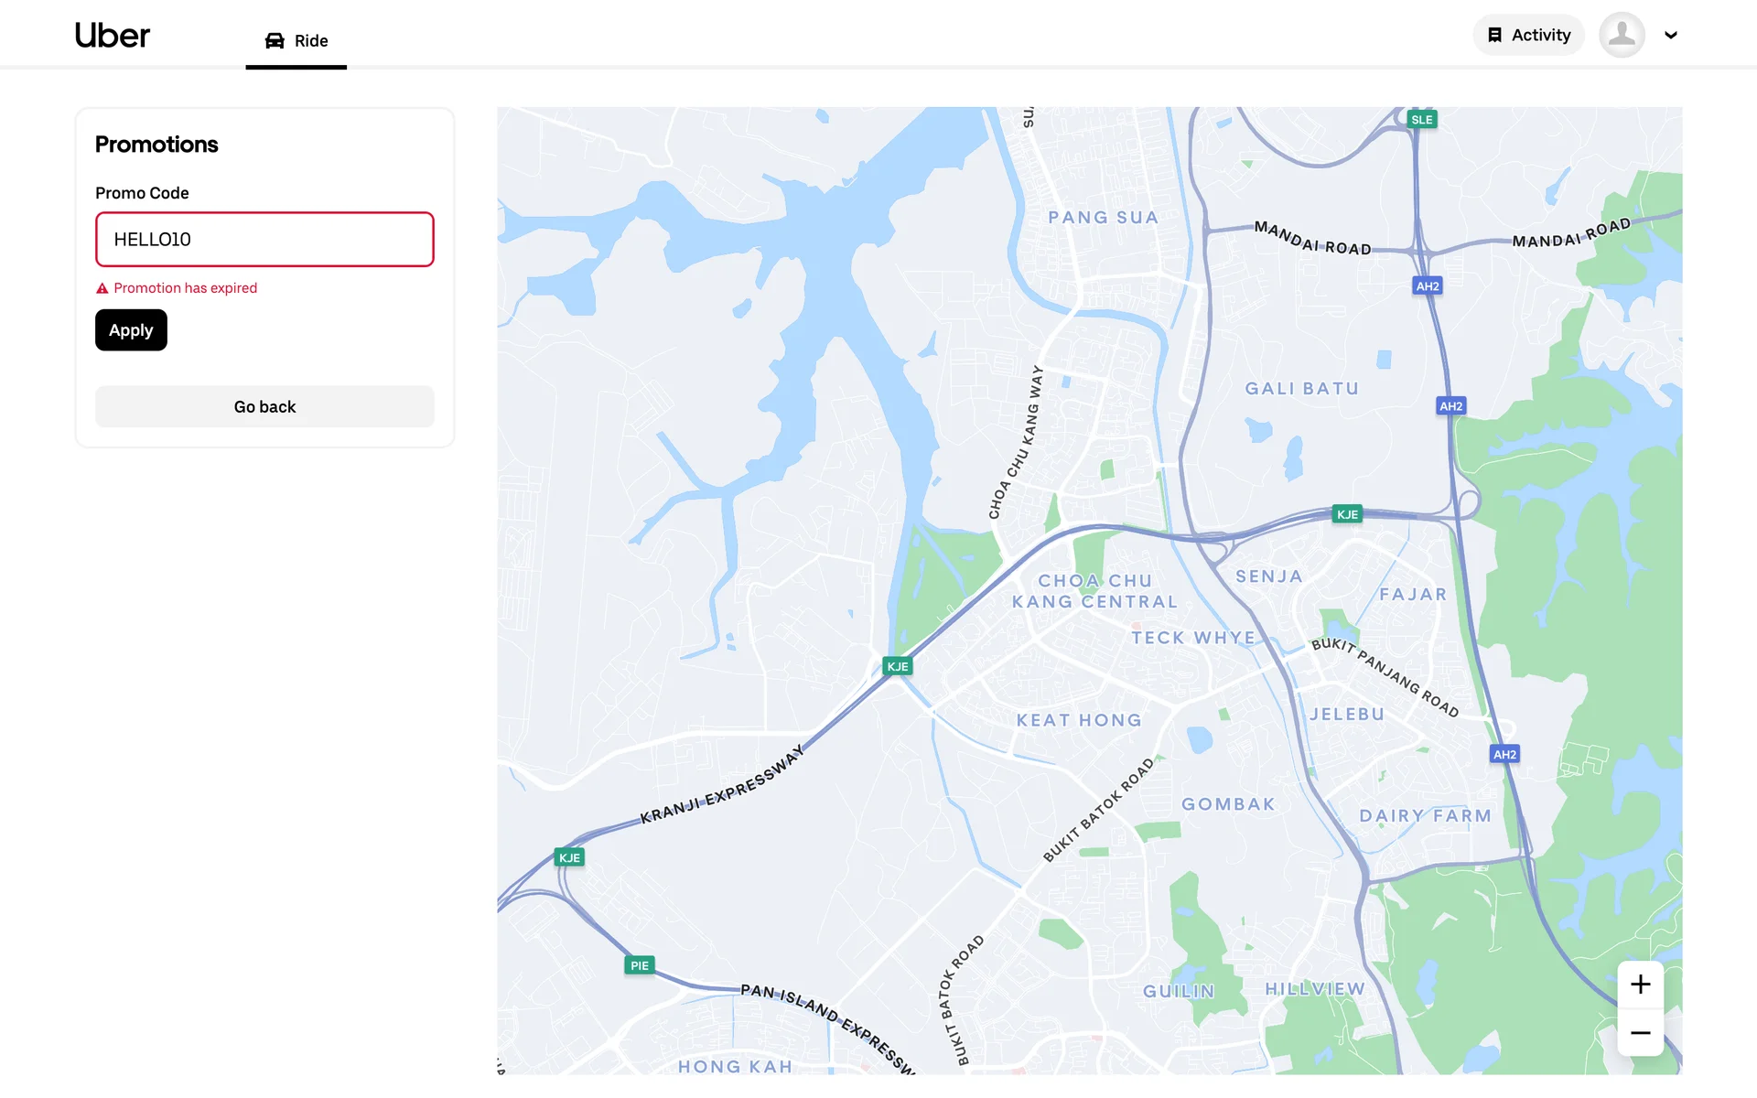
Task: Click the red expired warning icon
Action: point(102,288)
